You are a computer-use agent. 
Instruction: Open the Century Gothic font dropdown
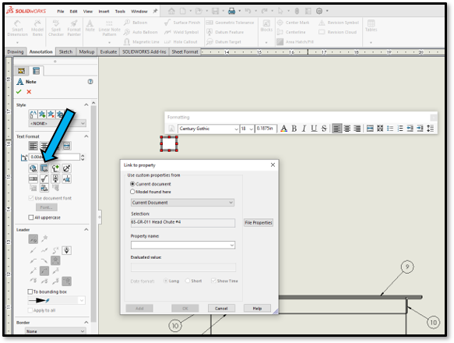(x=208, y=129)
